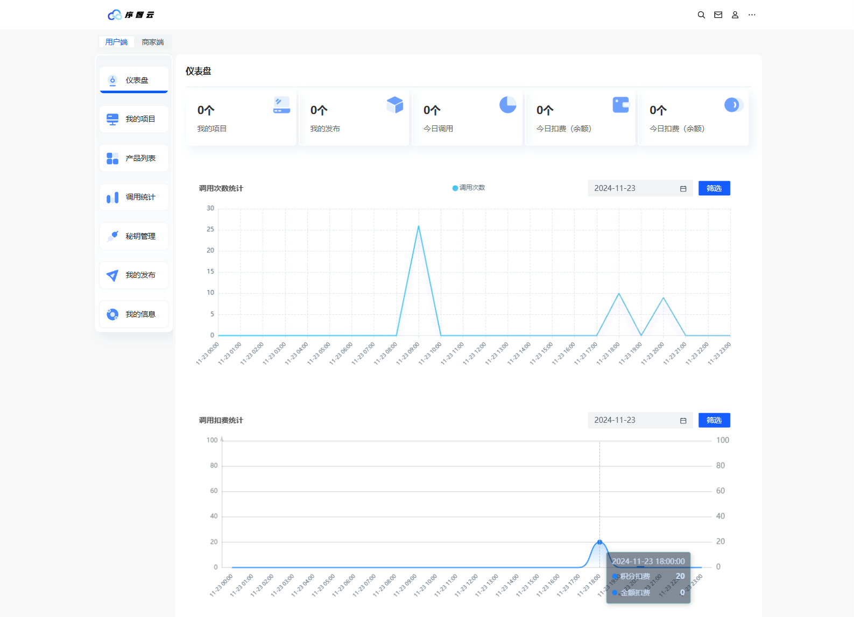
Task: Switch to the 商家端 tab
Action: coord(153,42)
